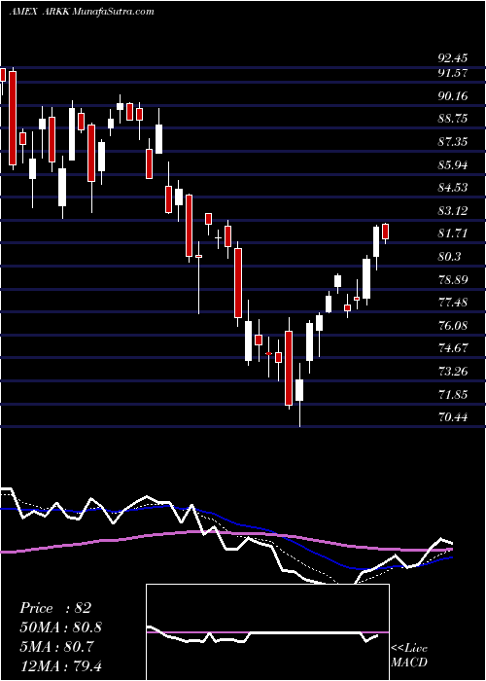The width and height of the screenshot is (486, 681).
Task: Click the 84.53 price axis label
Action: 453,188
